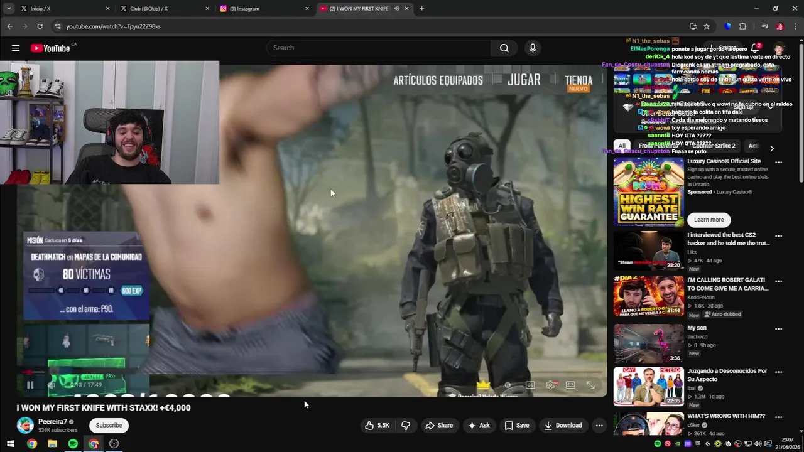Go back in browser history
The height and width of the screenshot is (452, 804).
(9, 26)
